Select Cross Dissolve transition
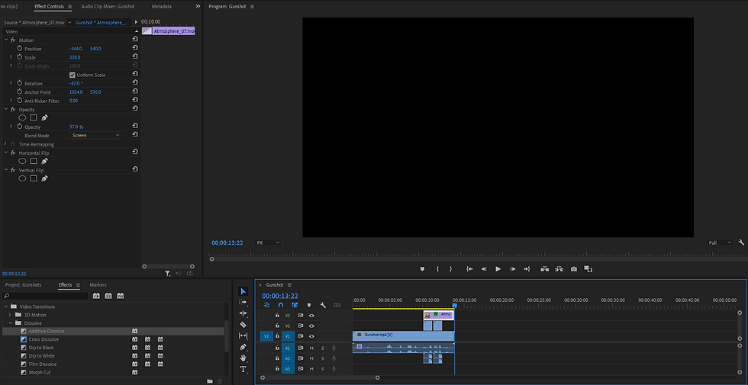 [44, 339]
